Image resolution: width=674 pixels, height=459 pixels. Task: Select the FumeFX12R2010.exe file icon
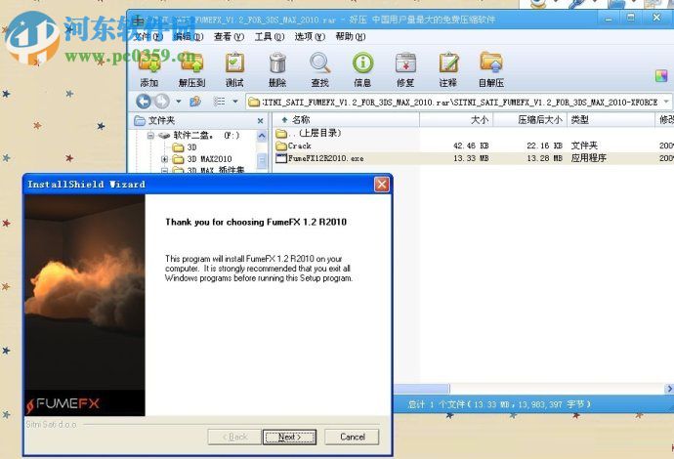click(x=281, y=158)
